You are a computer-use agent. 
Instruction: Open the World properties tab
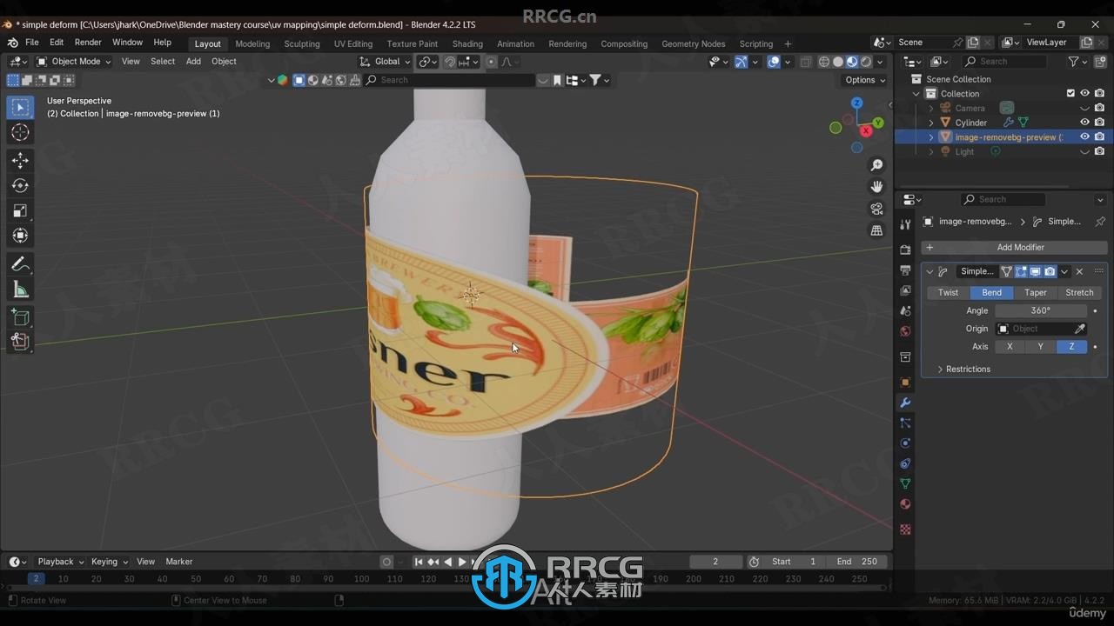pos(905,331)
